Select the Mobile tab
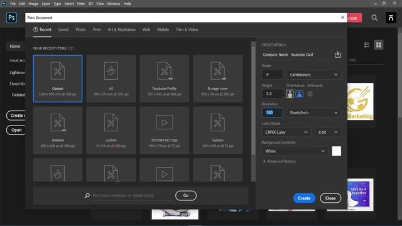Screen dimensions: 402x226 pos(163,30)
